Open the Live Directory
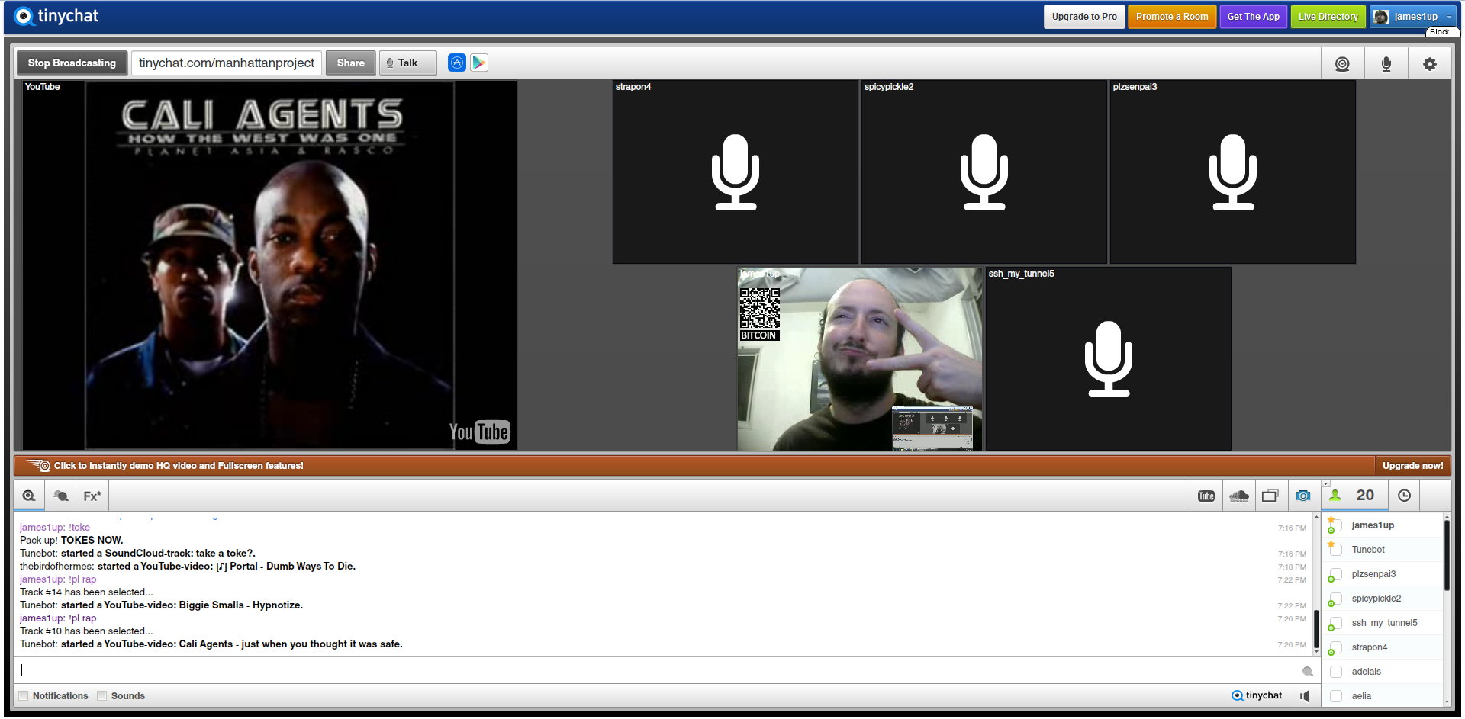1465x719 pixels. pyautogui.click(x=1328, y=15)
